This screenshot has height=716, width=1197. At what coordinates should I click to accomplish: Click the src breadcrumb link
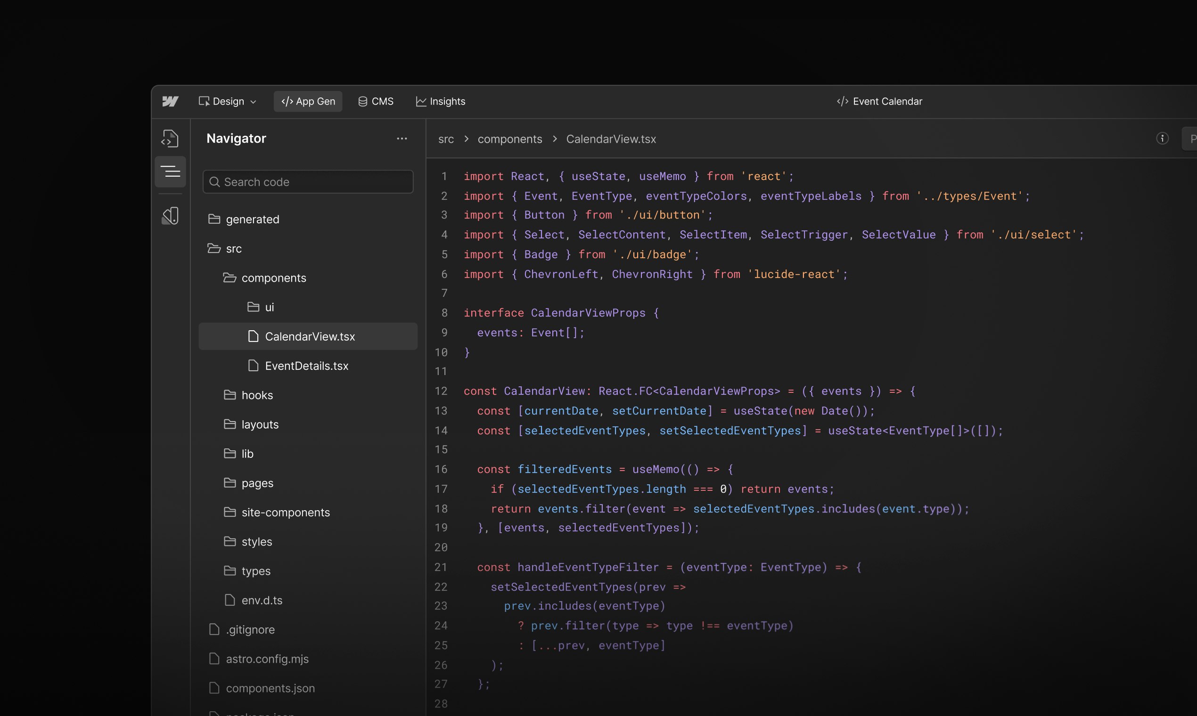(x=446, y=139)
